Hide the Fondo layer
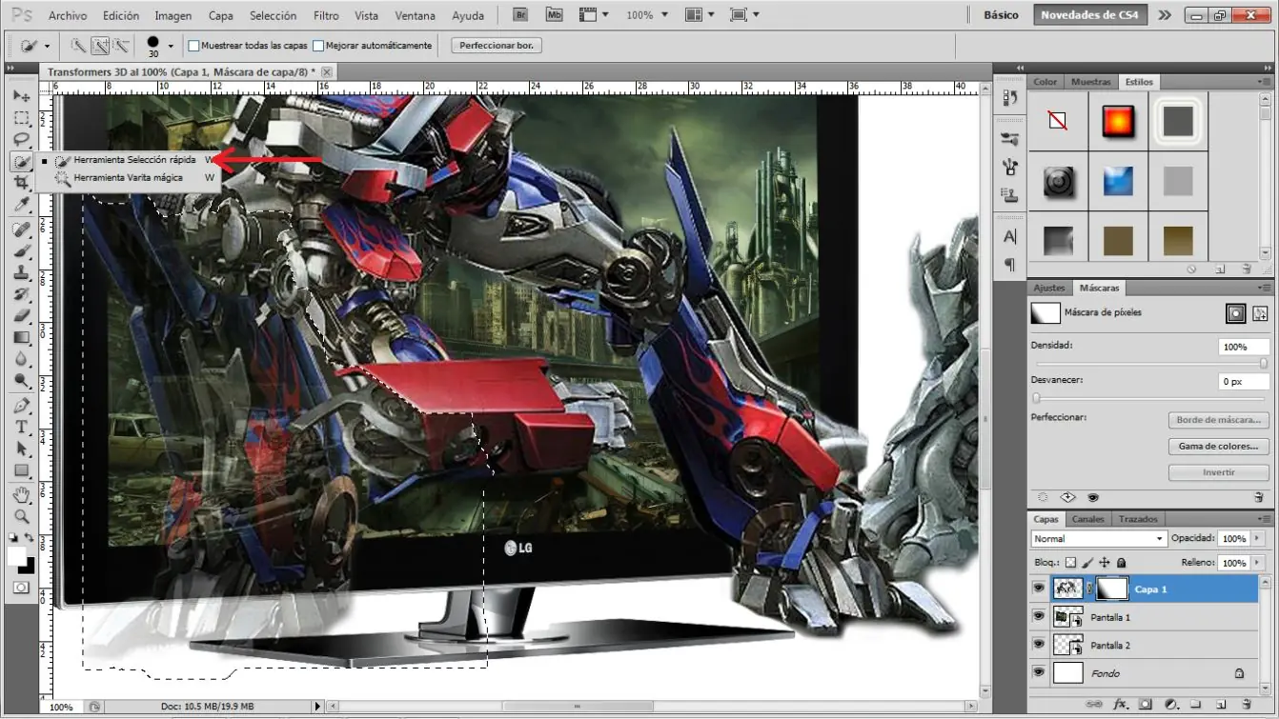1279x719 pixels. pos(1039,673)
